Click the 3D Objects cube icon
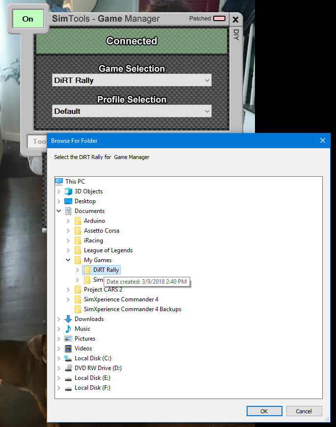 (68, 191)
